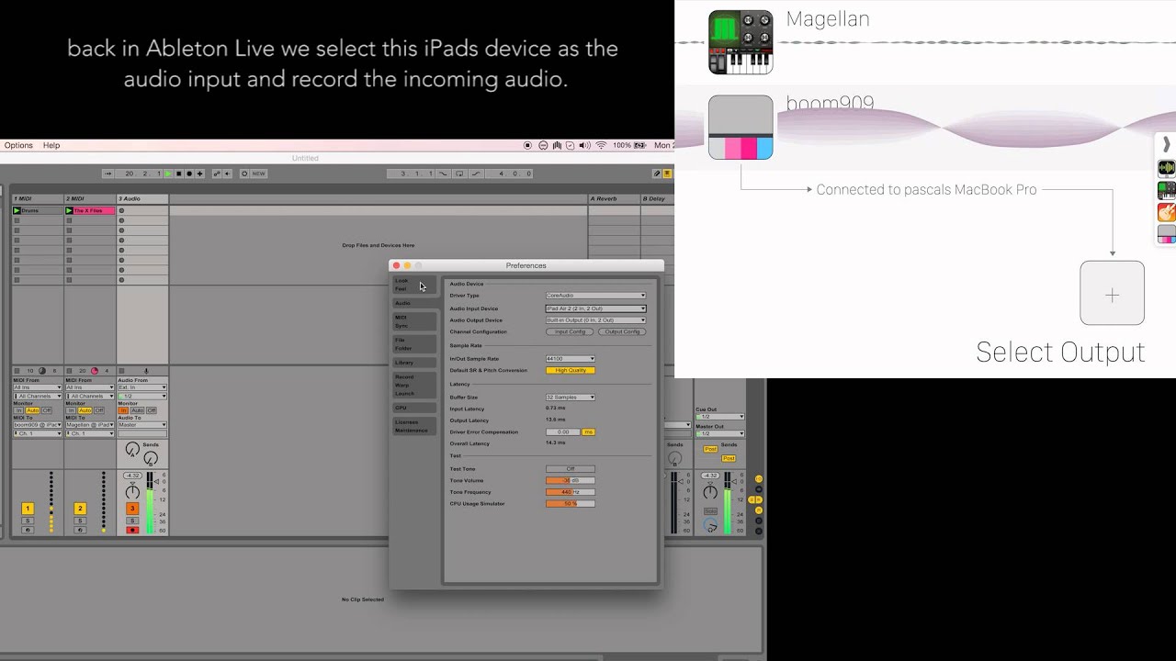Viewport: 1176px width, 661px height.
Task: Click the Draw Mode pencil icon
Action: click(x=657, y=174)
